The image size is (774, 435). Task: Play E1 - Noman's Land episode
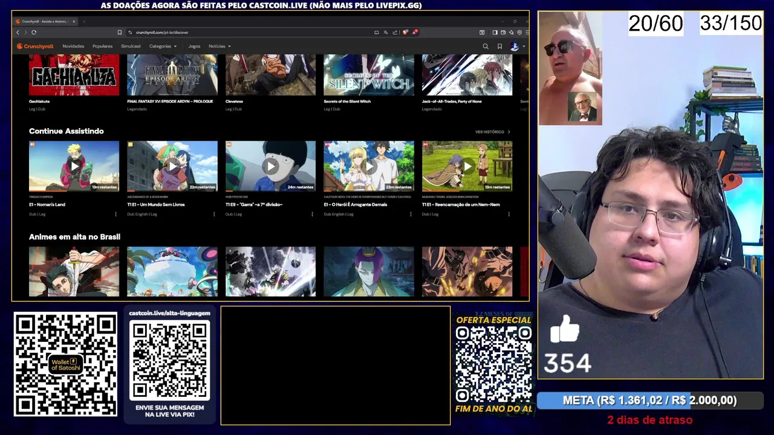point(74,166)
